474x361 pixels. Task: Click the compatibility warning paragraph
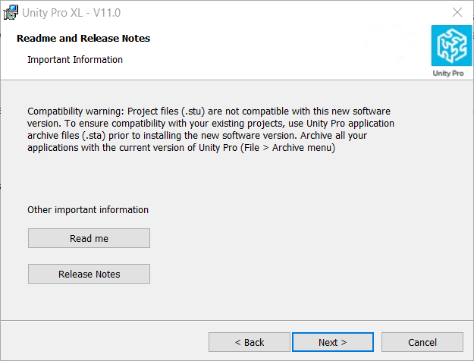211,130
